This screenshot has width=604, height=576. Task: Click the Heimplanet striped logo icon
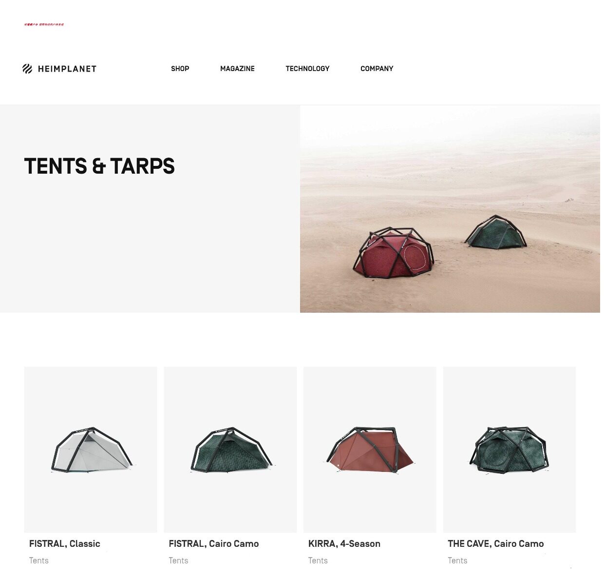[27, 69]
